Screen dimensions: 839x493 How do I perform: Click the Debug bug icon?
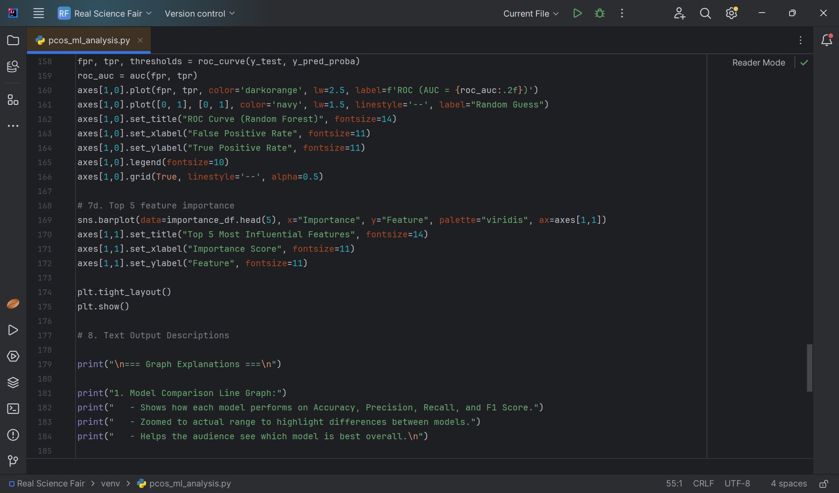[x=600, y=14]
